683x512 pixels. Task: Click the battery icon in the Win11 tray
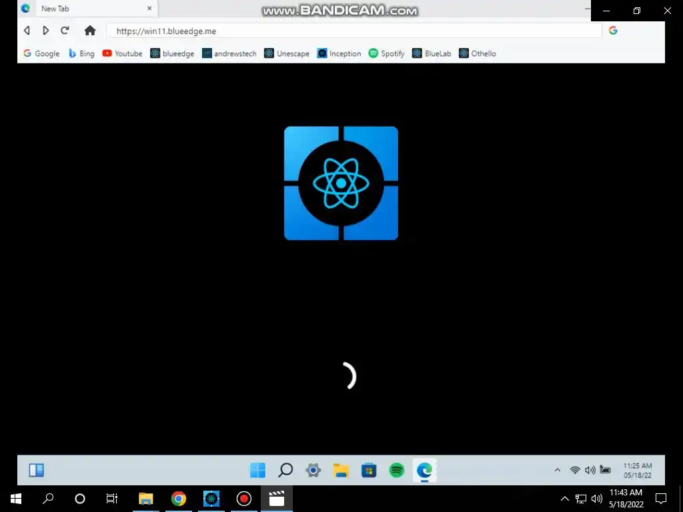tap(606, 470)
